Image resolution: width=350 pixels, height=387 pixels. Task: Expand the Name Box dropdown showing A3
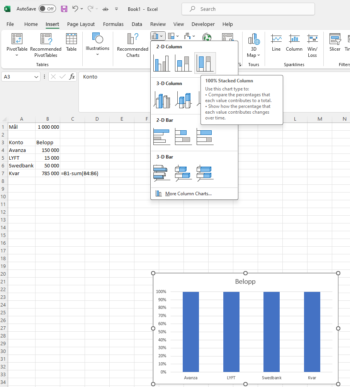click(x=37, y=77)
